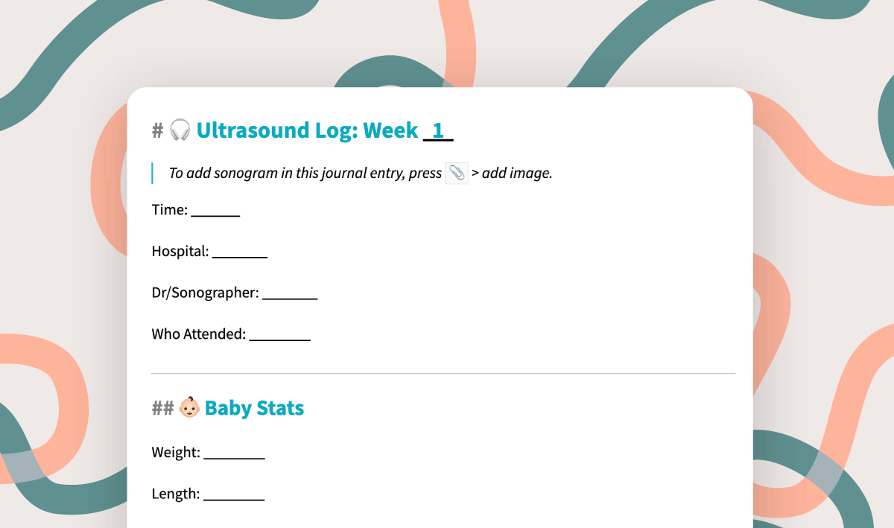The width and height of the screenshot is (894, 528).
Task: Click the Who Attended: label
Action: tap(198, 334)
